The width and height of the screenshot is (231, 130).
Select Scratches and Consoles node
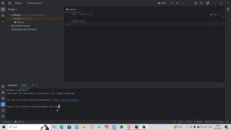click(x=25, y=30)
